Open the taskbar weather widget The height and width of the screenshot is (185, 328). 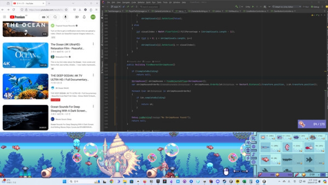pos(9,181)
